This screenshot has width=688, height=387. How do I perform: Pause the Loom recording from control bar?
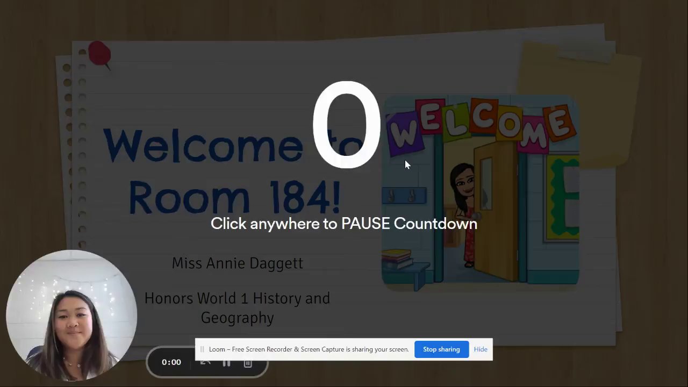226,363
